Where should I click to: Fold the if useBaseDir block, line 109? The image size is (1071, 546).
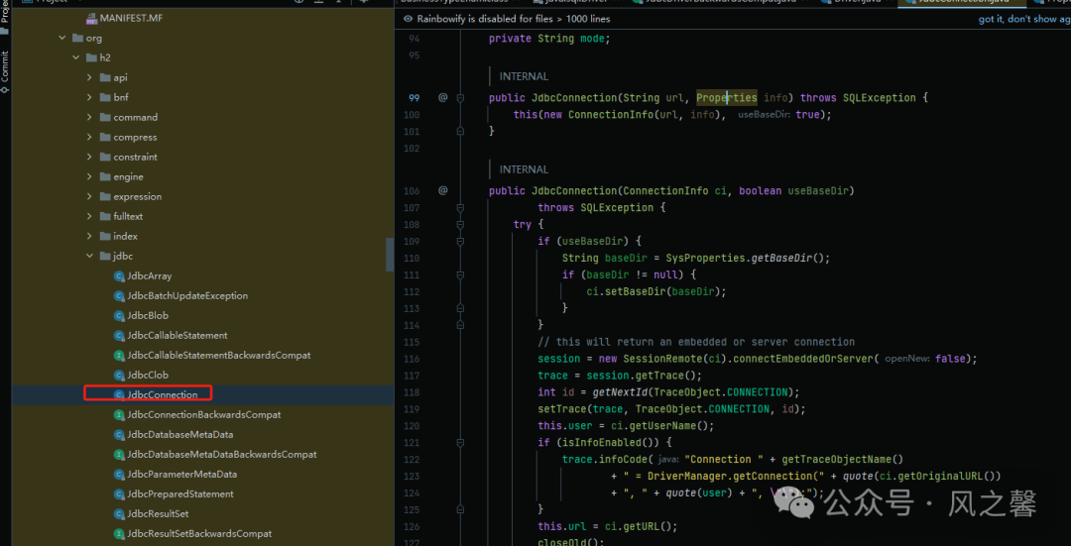click(x=460, y=241)
